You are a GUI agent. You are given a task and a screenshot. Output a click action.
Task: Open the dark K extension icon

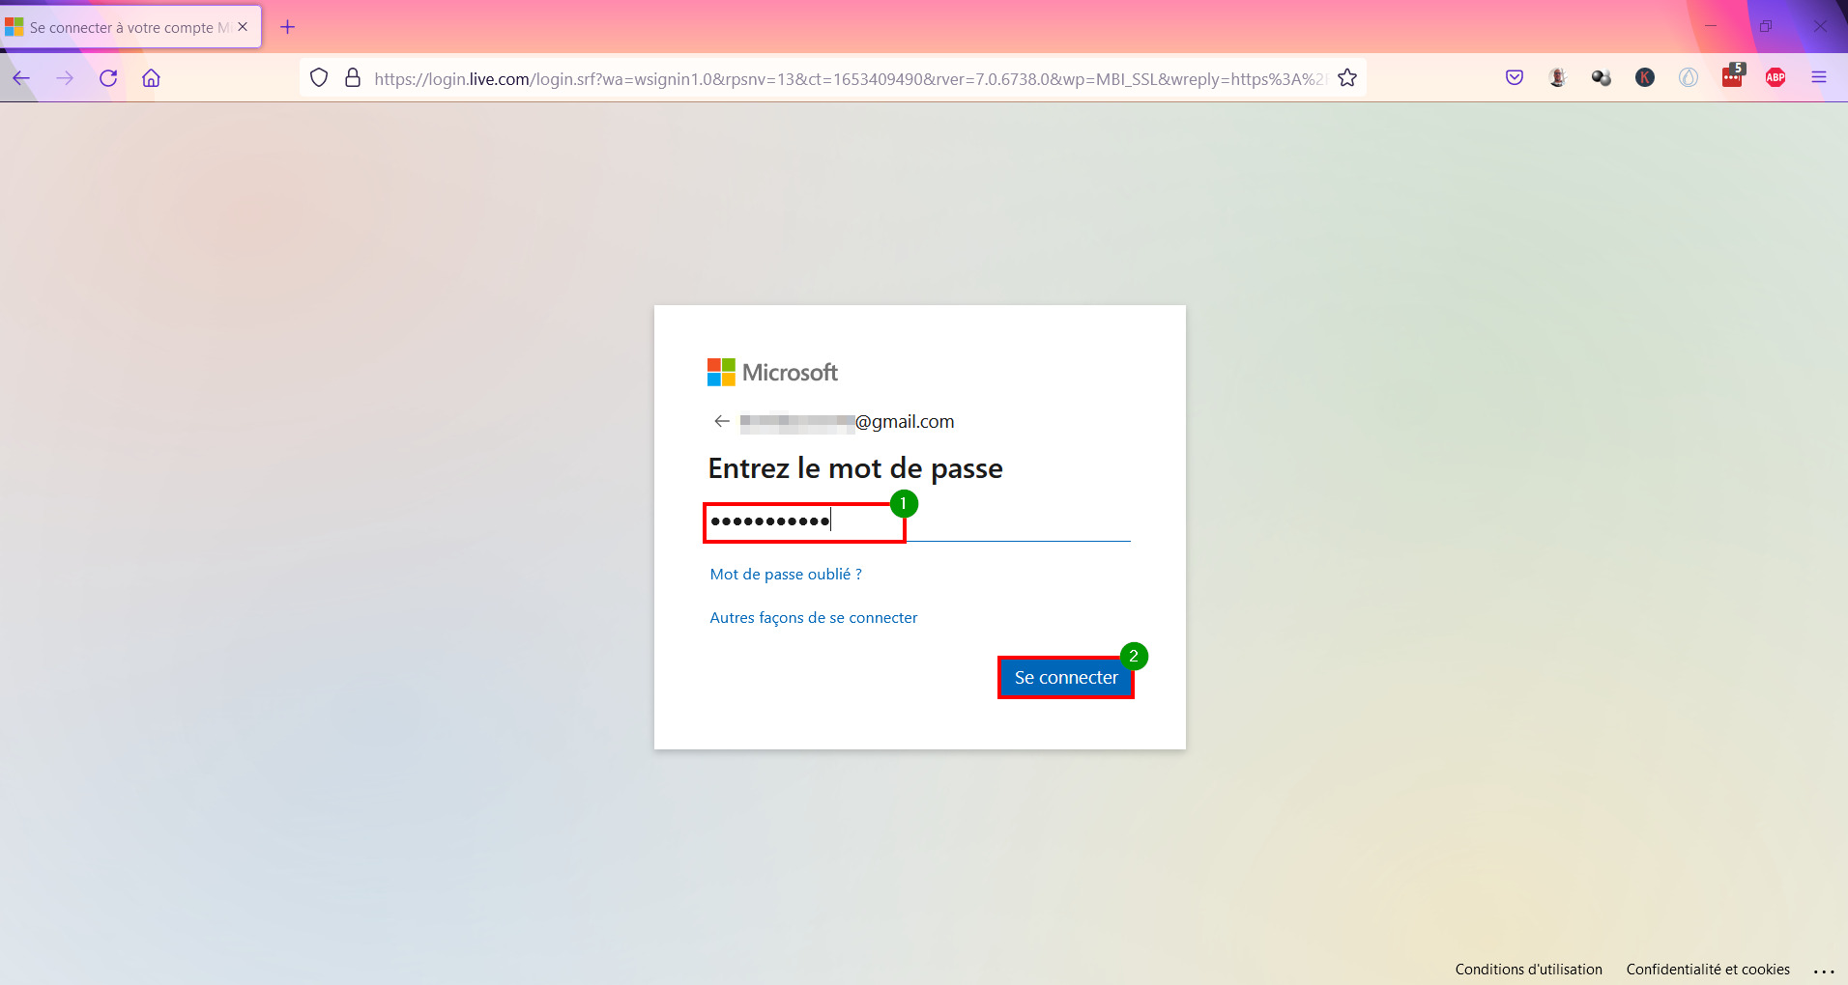click(x=1645, y=78)
